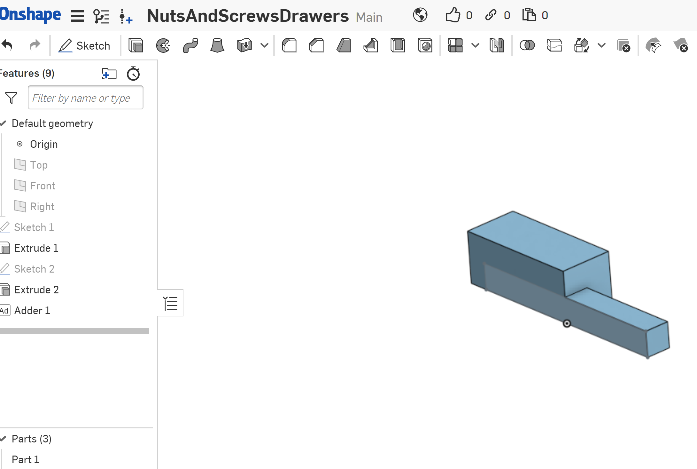Click the Filter by name or type field

tap(85, 98)
